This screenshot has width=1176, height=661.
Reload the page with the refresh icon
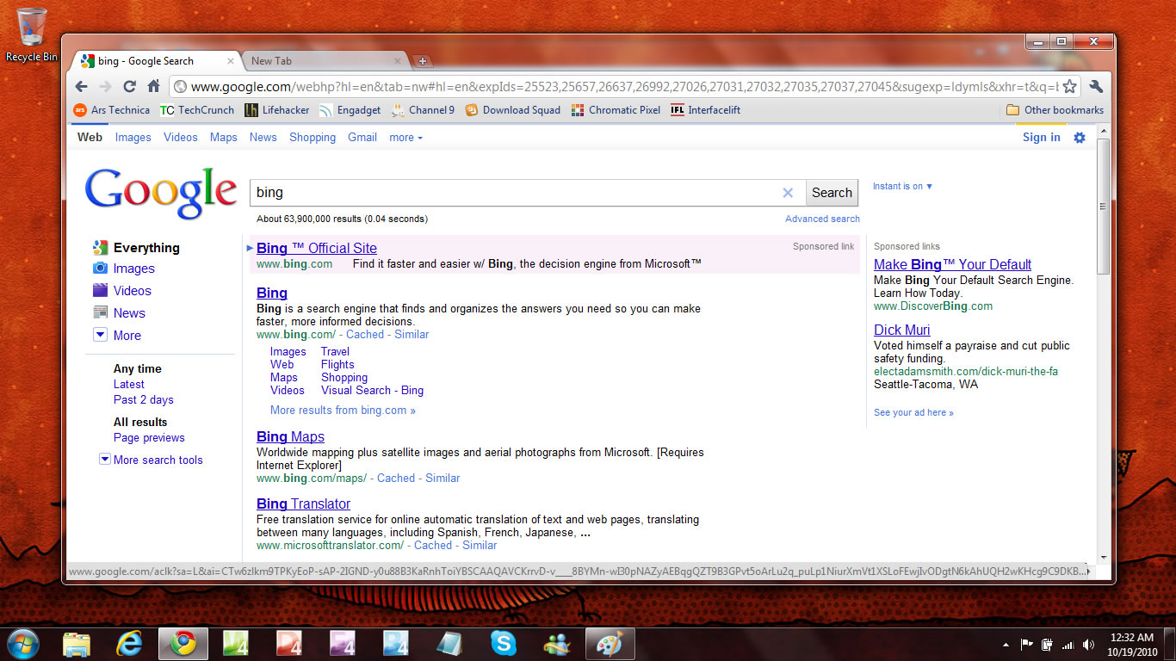point(129,86)
